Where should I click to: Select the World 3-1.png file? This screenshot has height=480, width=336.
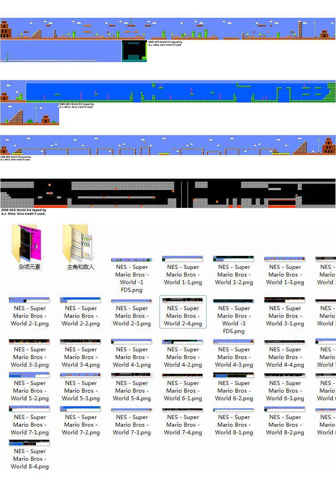pos(285,312)
